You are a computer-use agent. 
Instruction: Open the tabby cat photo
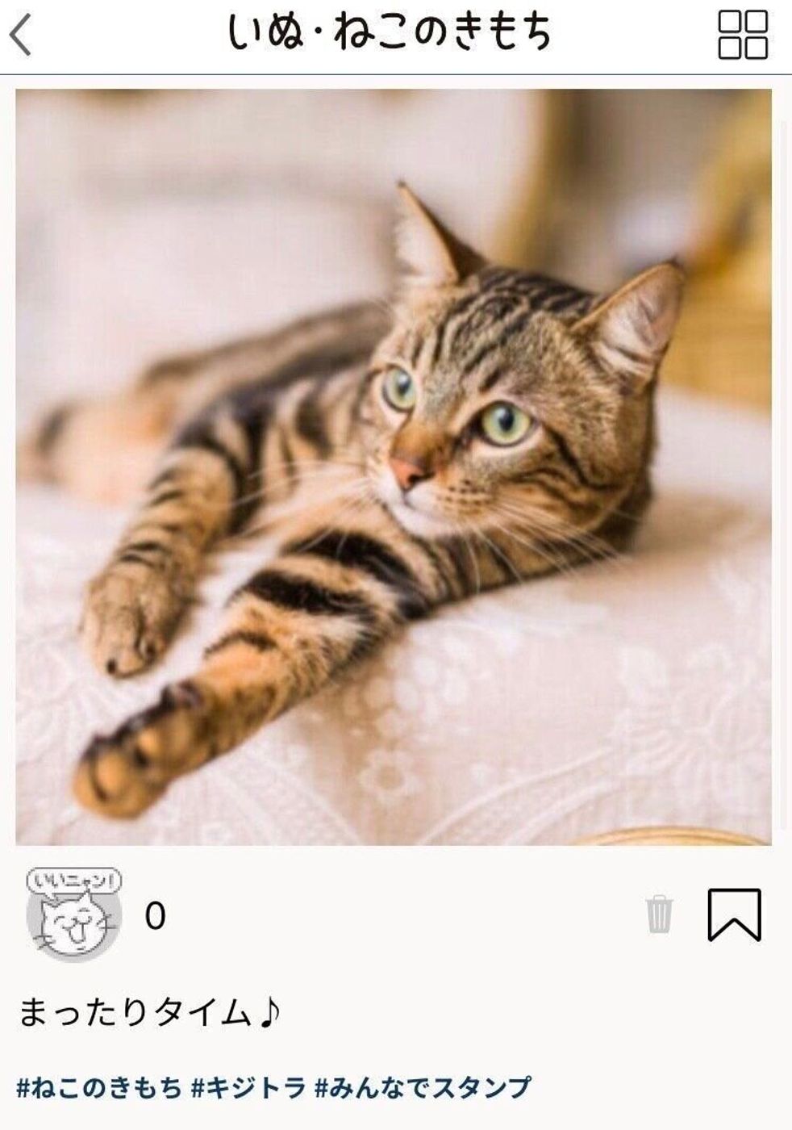pos(394,467)
